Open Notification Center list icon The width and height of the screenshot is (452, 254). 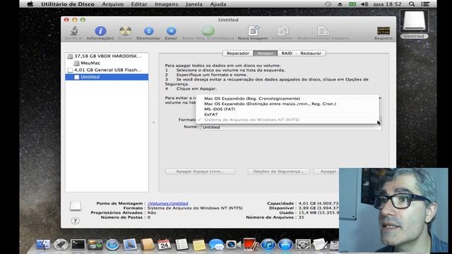(425, 4)
